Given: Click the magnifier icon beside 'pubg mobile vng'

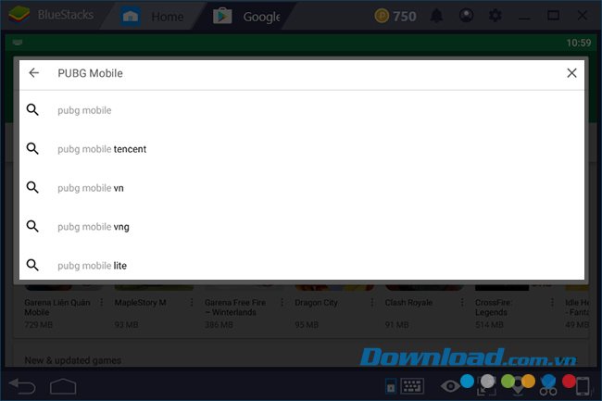Looking at the screenshot, I should [x=32, y=226].
